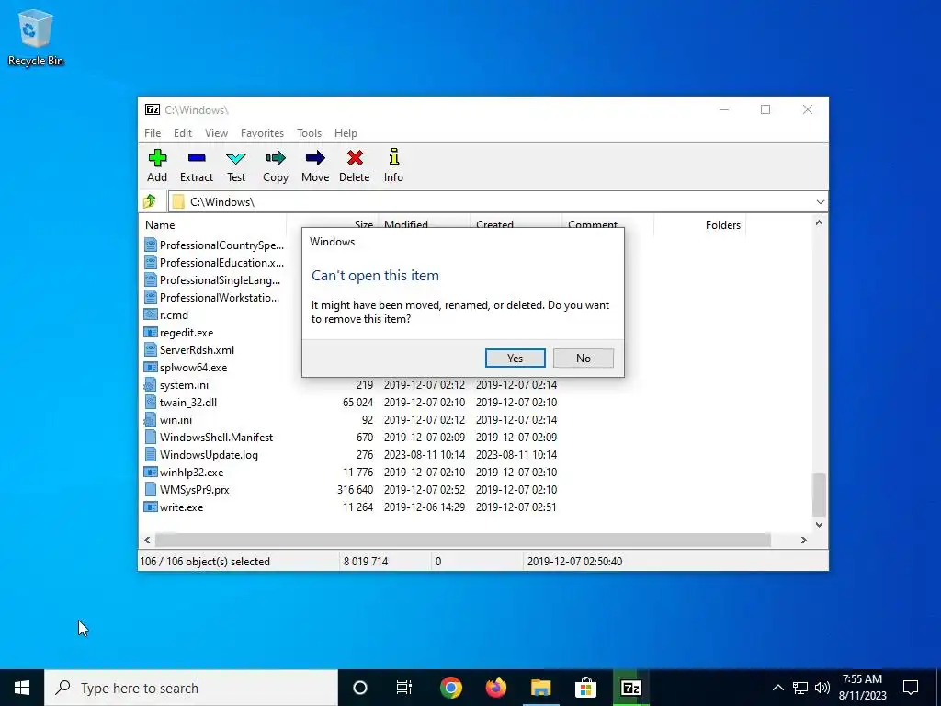
Task: Expand the address bar dropdown arrow
Action: coord(821,201)
